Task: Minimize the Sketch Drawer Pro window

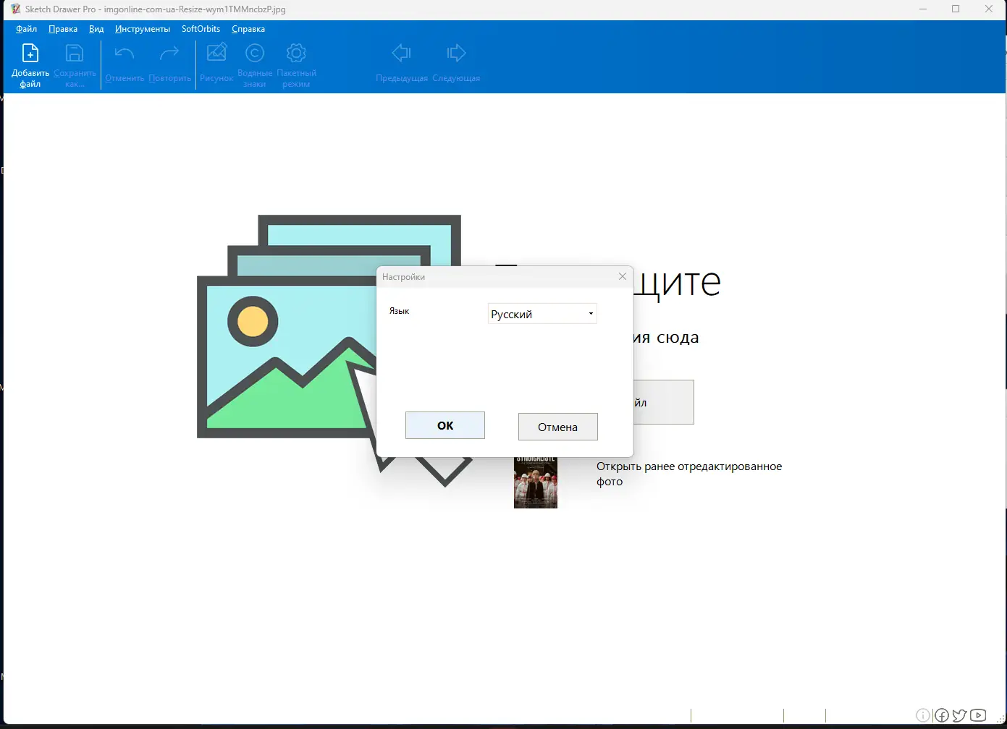Action: (923, 9)
